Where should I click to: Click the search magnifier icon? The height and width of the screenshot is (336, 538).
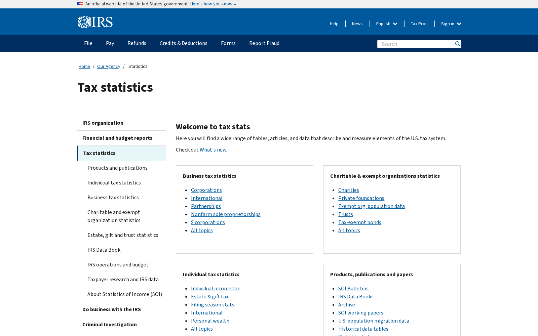tap(457, 44)
